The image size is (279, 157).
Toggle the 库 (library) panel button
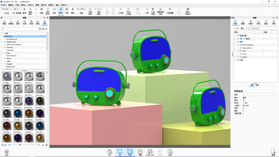coord(120,152)
